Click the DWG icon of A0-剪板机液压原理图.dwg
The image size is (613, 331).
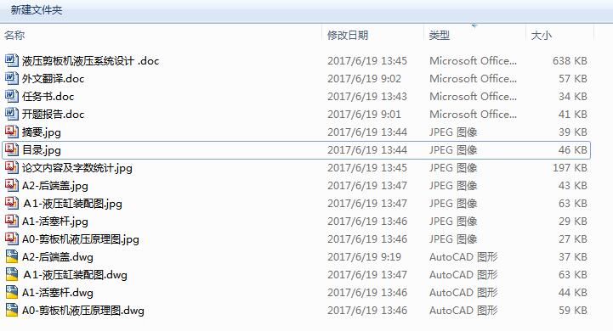(x=12, y=311)
